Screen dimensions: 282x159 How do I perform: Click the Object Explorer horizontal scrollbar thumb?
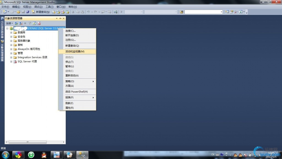(28, 142)
